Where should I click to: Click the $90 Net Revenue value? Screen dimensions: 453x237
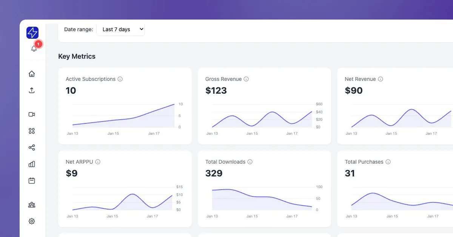click(354, 91)
